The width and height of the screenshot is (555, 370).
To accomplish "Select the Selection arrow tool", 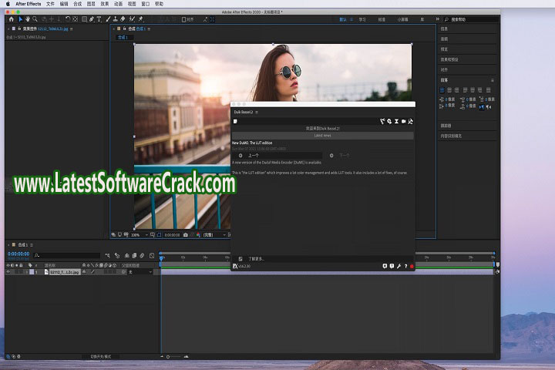I will pos(21,19).
